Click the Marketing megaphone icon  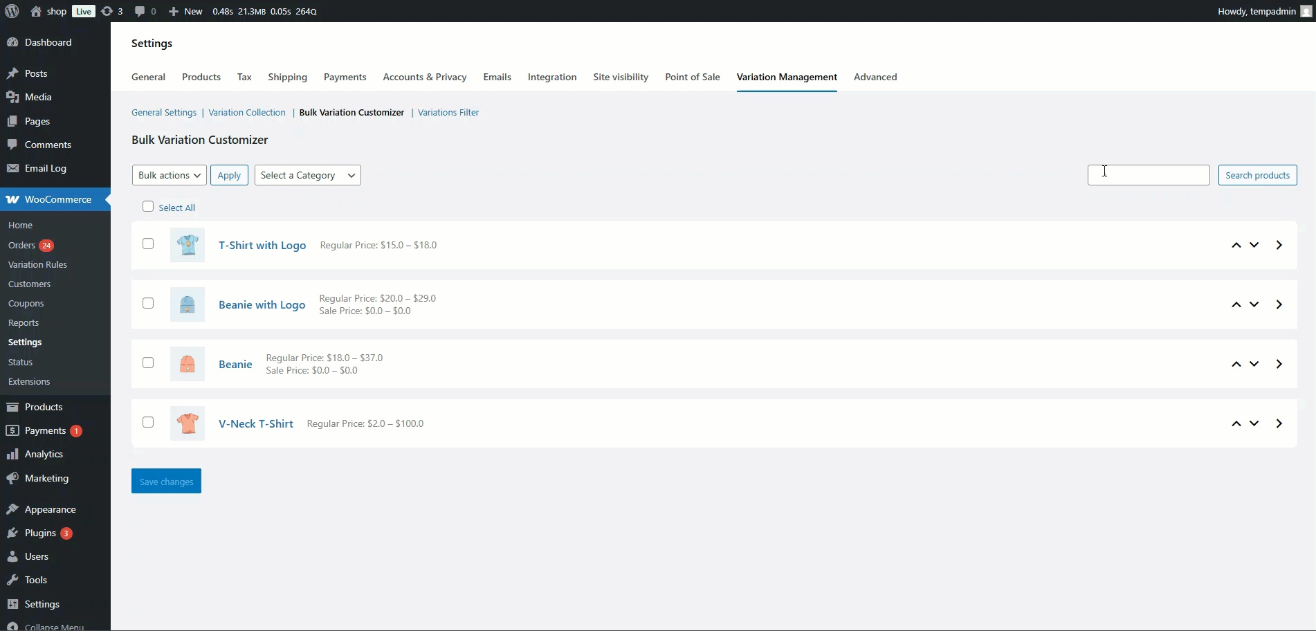pyautogui.click(x=12, y=478)
